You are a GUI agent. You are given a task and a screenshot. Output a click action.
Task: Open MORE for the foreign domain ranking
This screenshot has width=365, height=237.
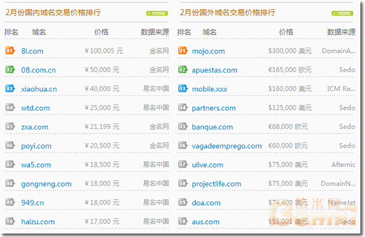342,13
